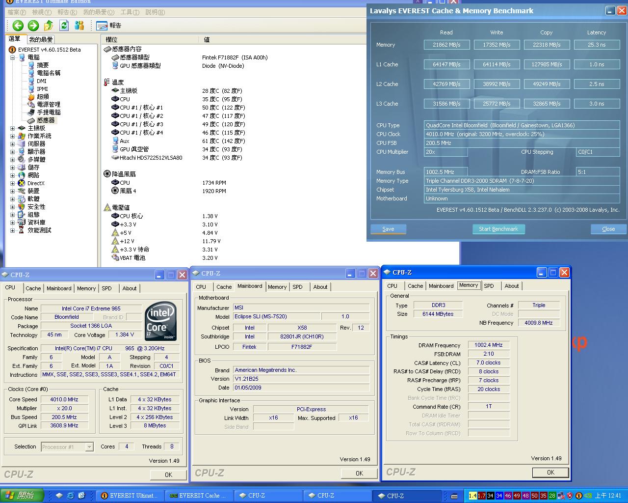The width and height of the screenshot is (628, 503).
Task: Expand the 主機板 tree node
Action: 12,128
